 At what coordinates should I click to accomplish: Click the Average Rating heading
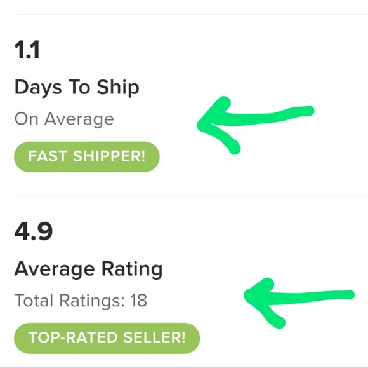88,269
